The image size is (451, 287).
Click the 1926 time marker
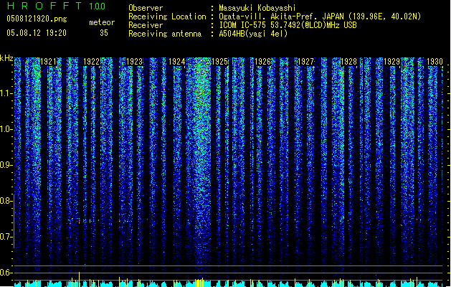[x=263, y=62]
